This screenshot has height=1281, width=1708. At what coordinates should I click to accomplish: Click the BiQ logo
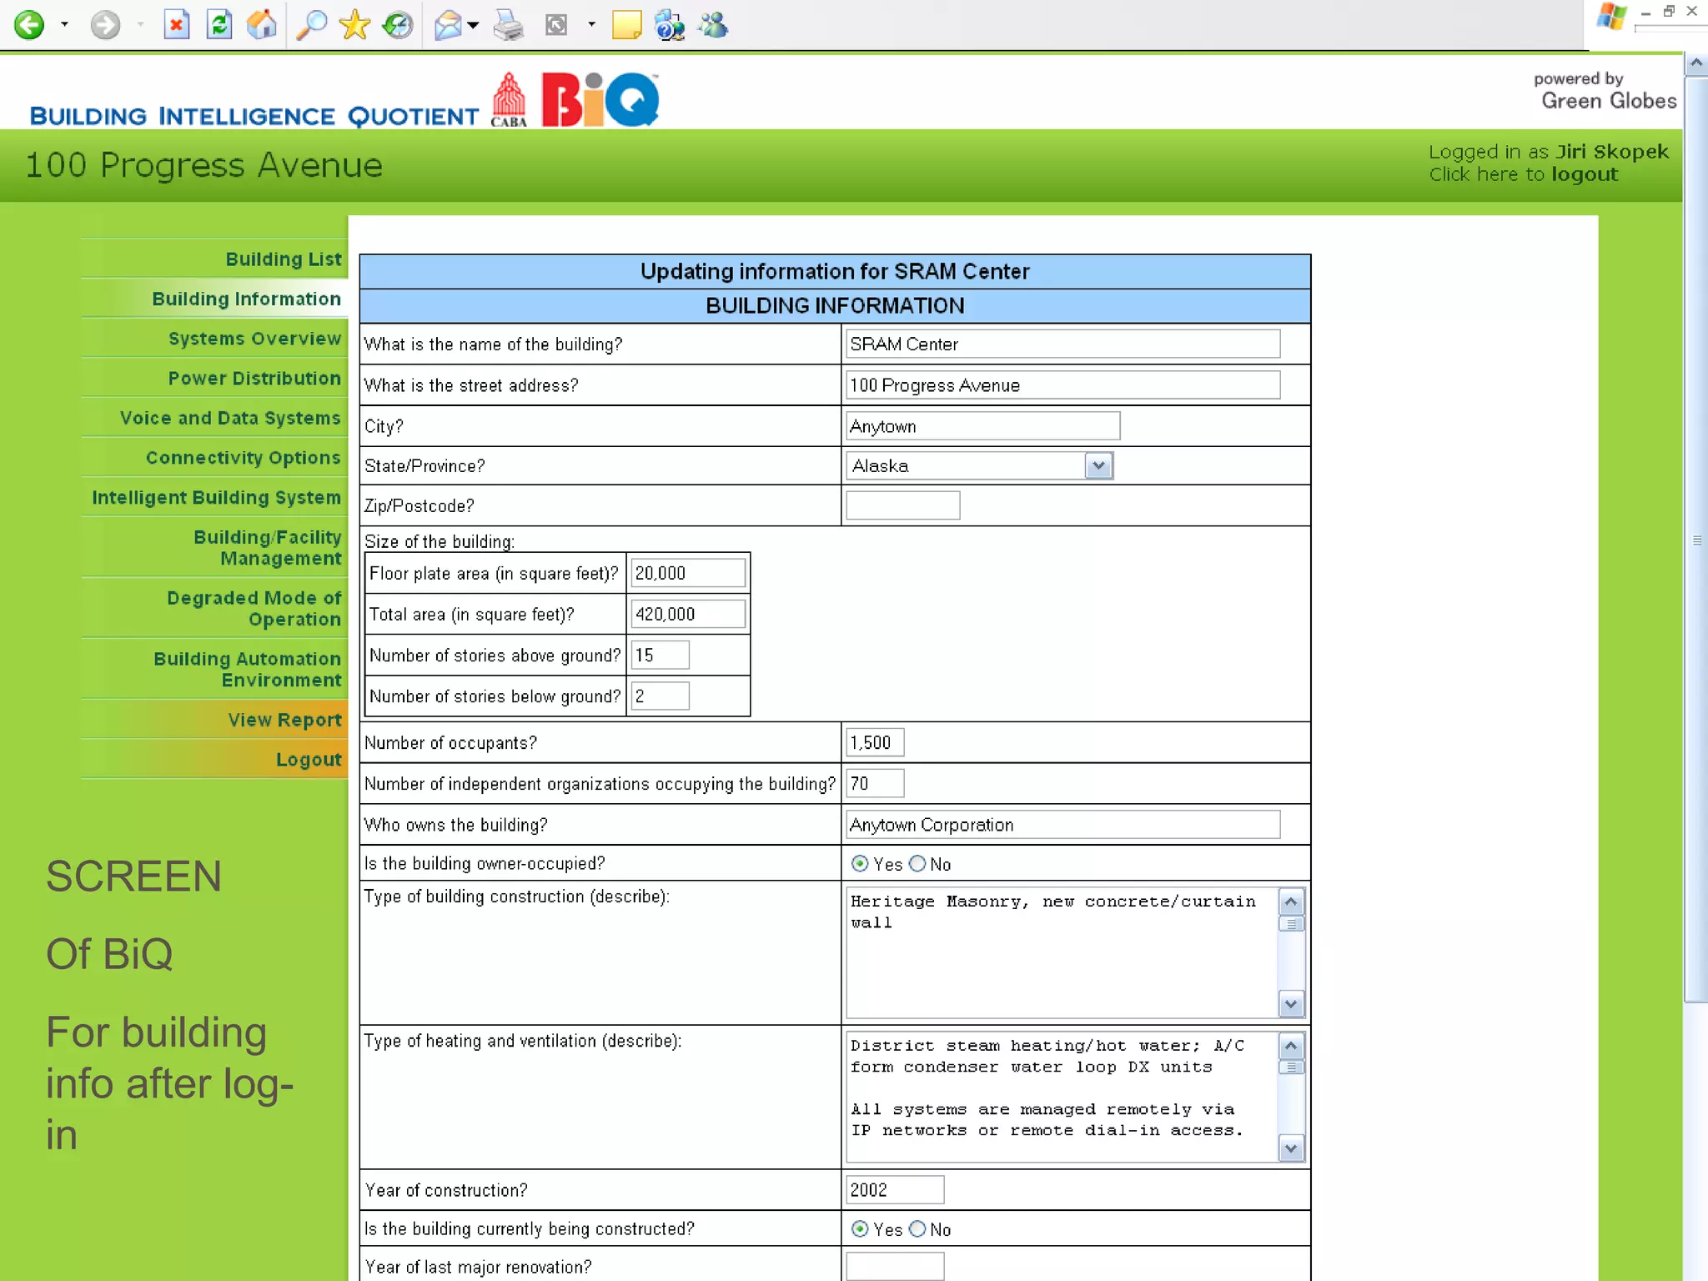[600, 99]
